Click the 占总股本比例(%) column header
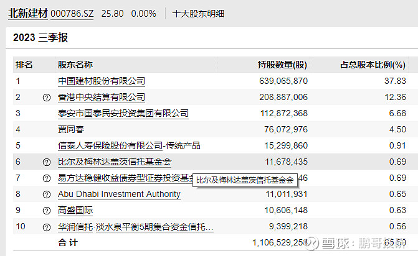This screenshot has width=418, height=256. (373, 65)
